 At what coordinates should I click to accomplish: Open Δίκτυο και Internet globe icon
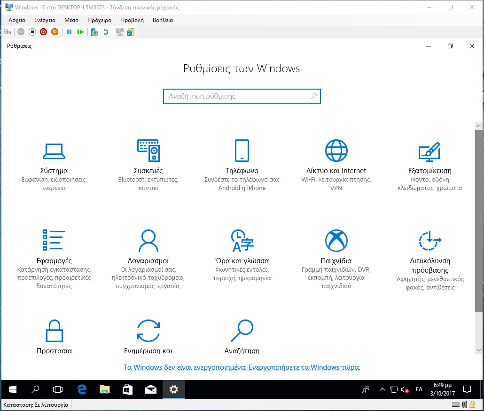click(336, 150)
